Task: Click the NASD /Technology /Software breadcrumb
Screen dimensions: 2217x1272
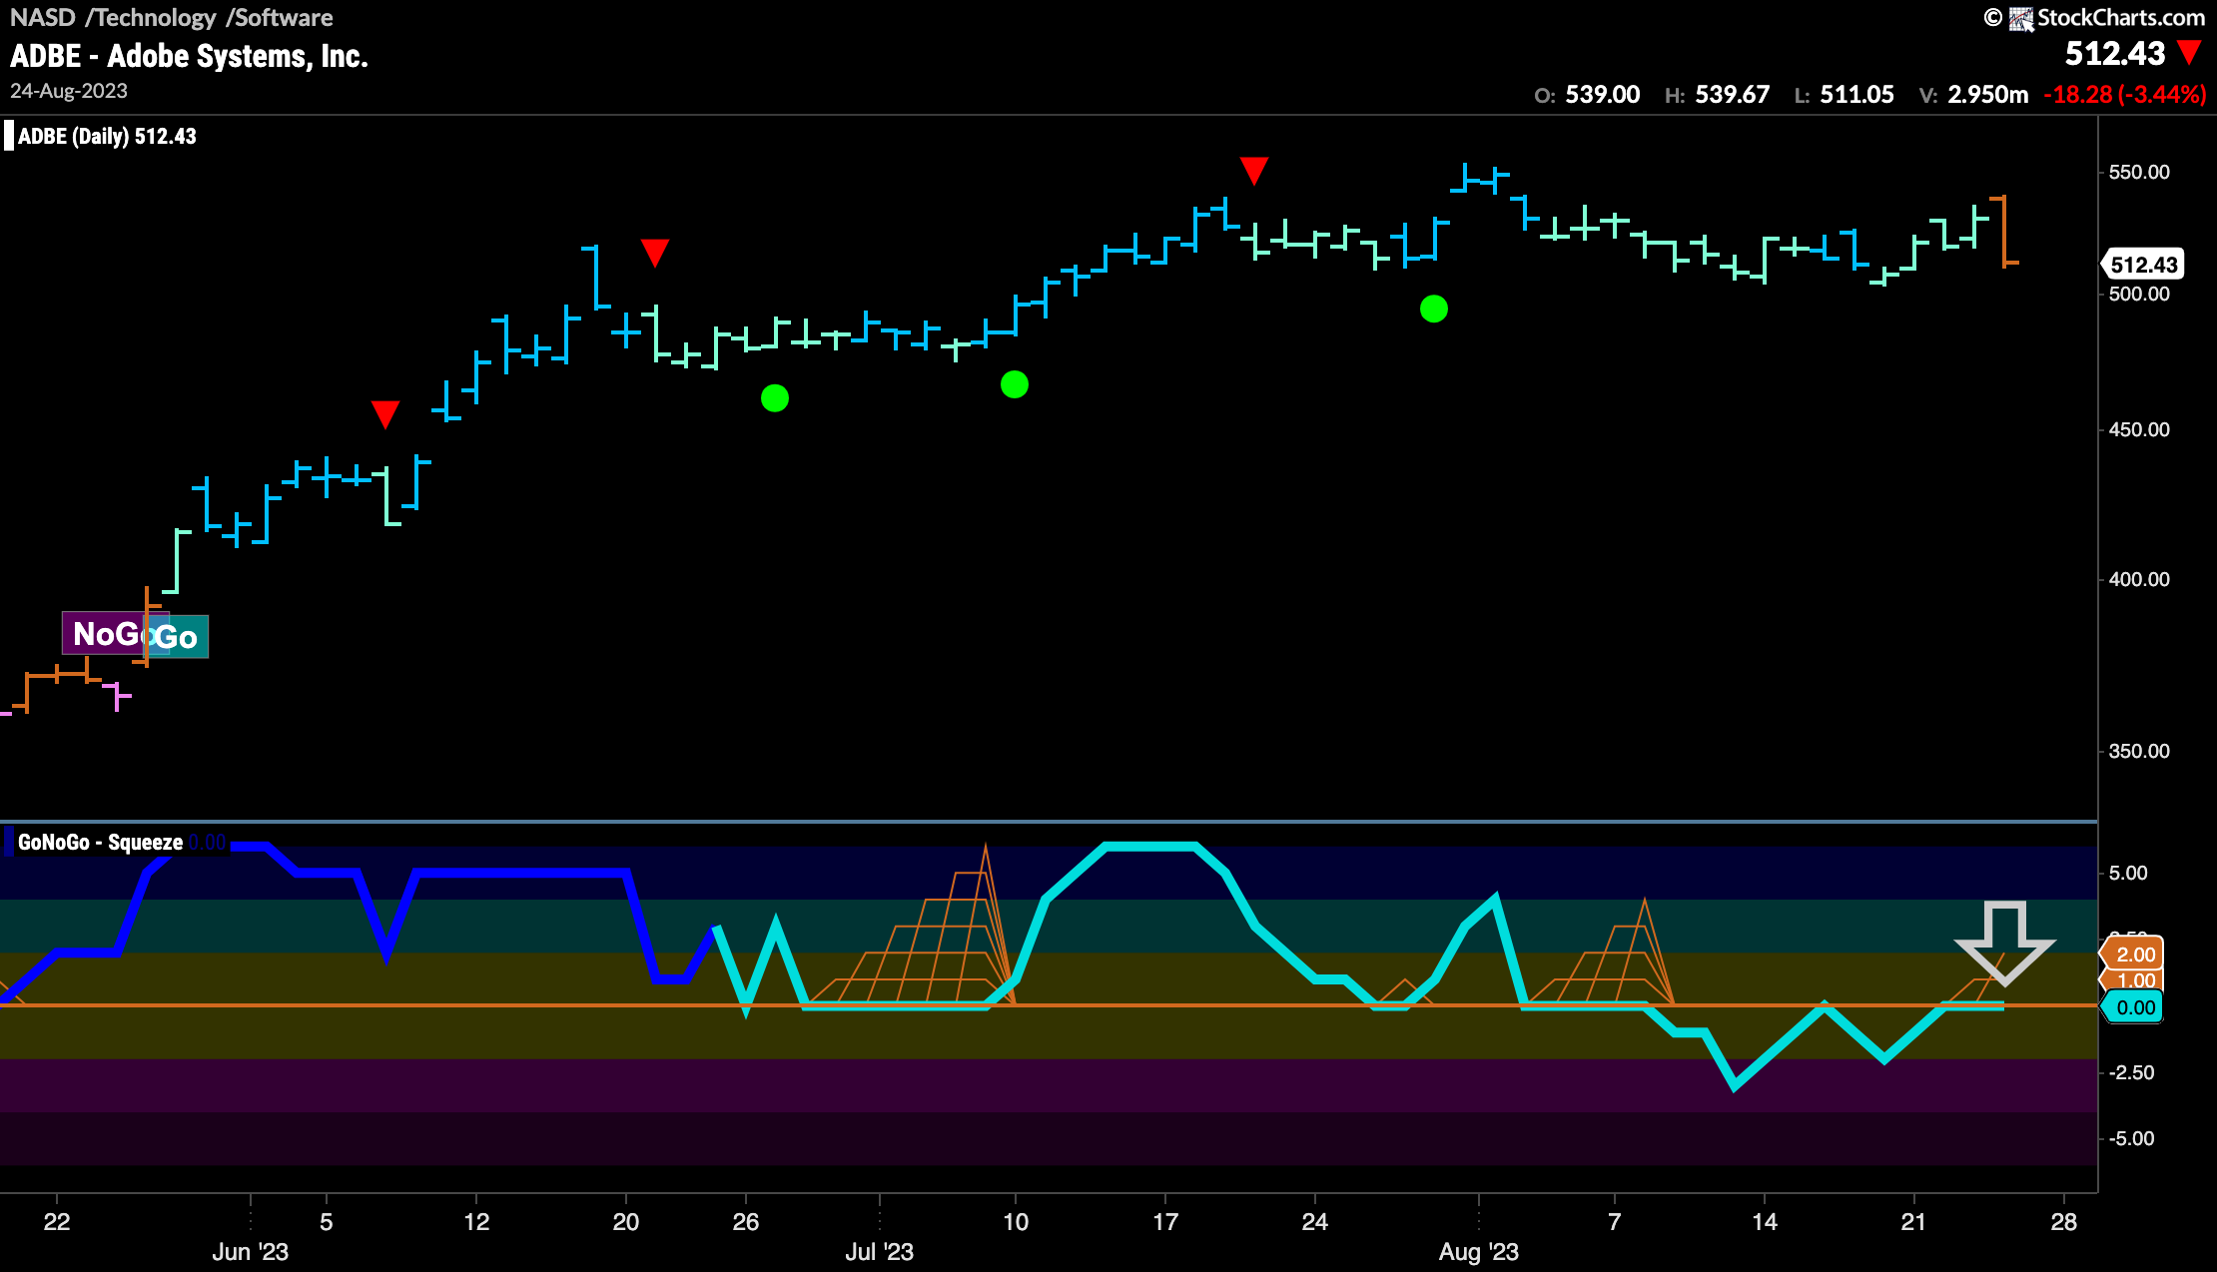Action: point(171,17)
